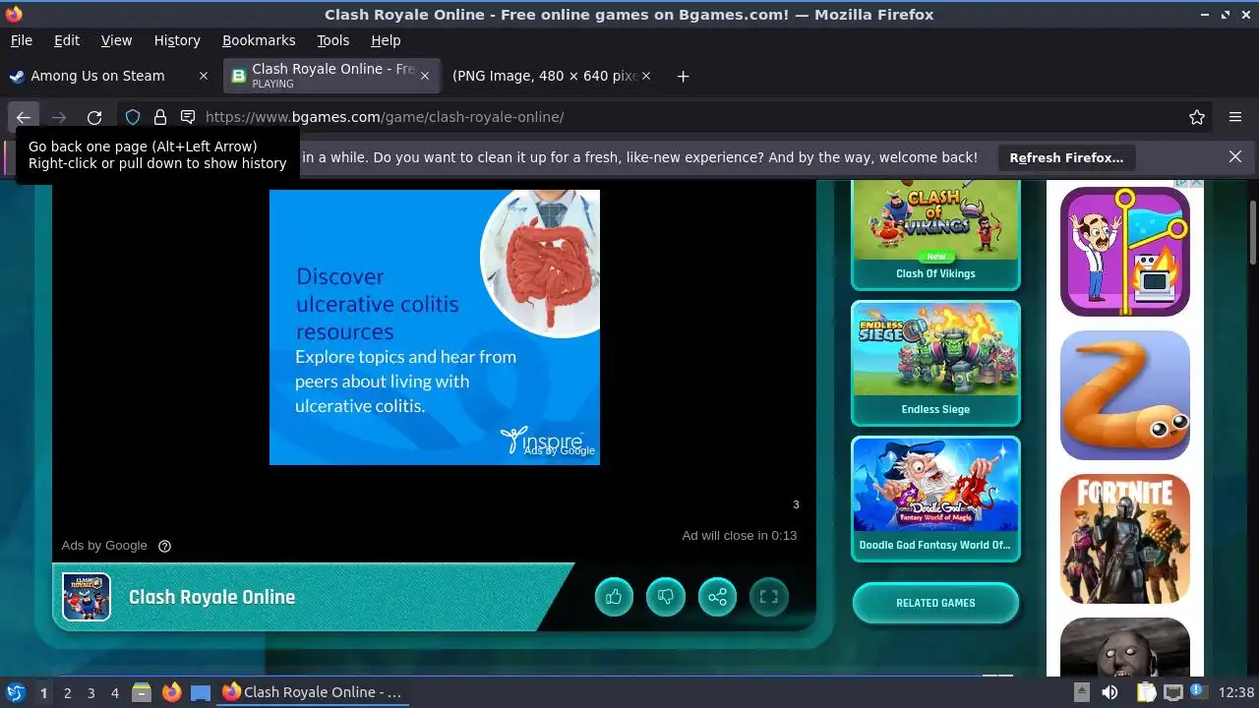Dismiss the Refresh Firefox notification bar
This screenshot has height=708, width=1259.
1235,157
